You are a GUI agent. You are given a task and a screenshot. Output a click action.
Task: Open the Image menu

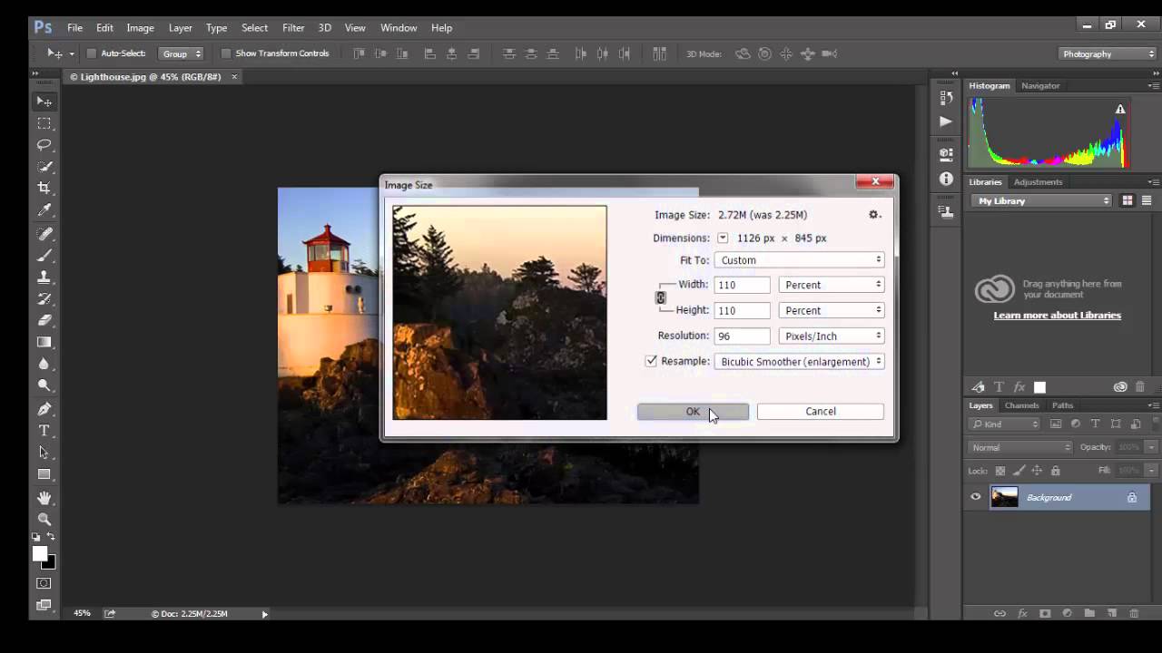[140, 28]
